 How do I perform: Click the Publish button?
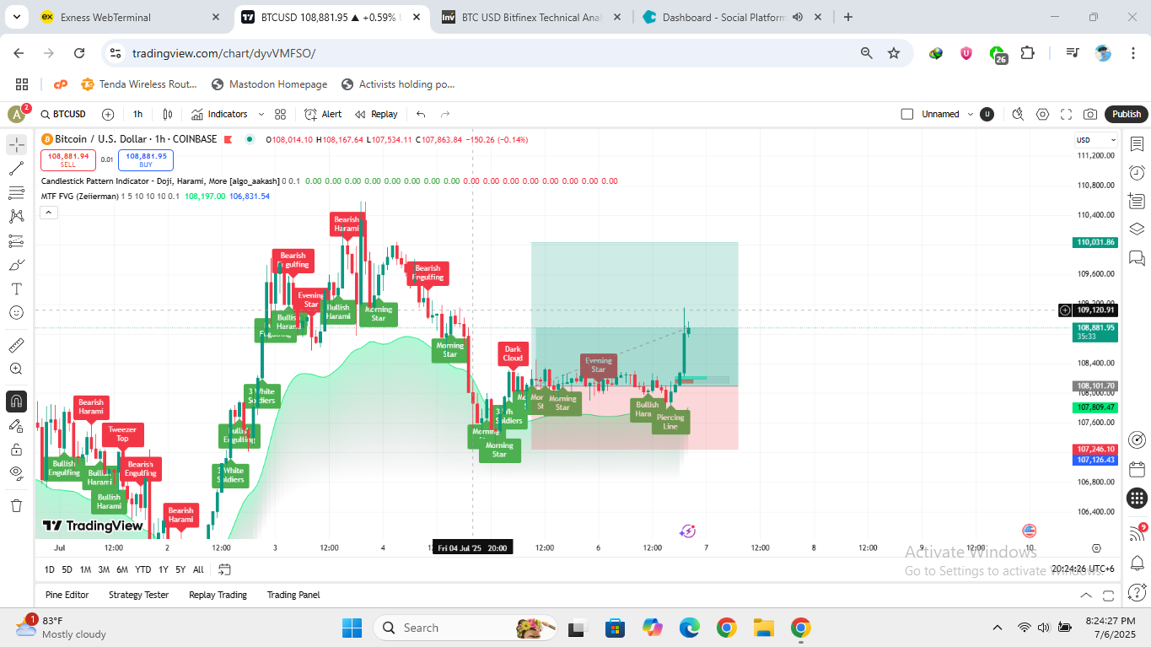pos(1126,114)
